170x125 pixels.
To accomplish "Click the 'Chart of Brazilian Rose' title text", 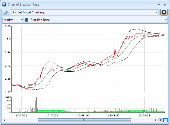I will tap(24, 5).
